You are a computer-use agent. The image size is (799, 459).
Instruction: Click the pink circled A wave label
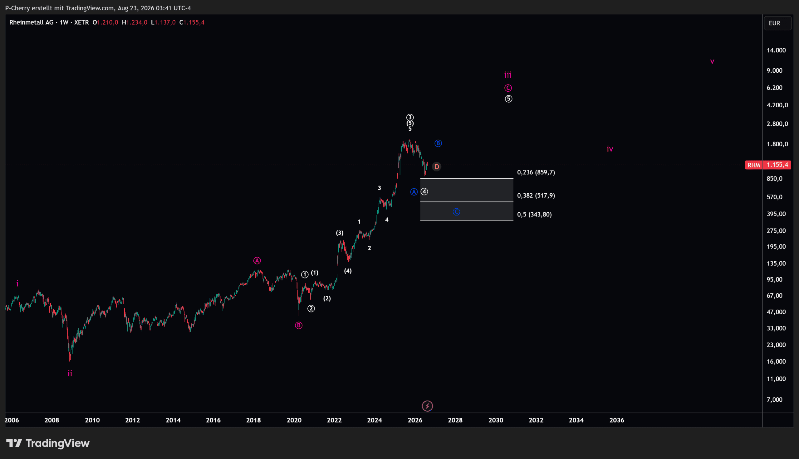(257, 261)
